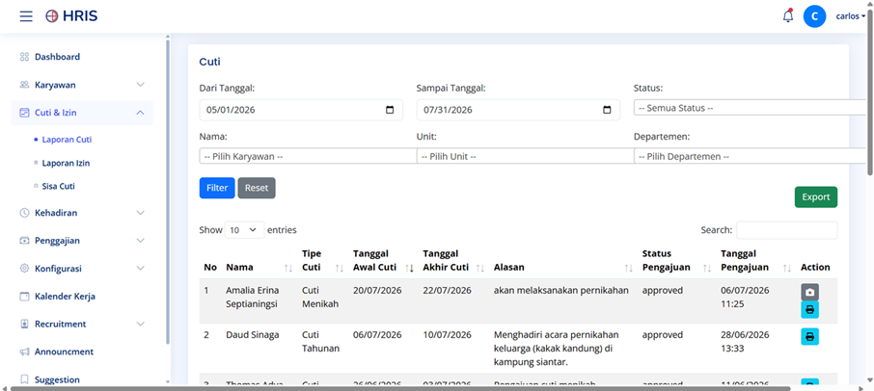Screen dimensions: 874x391
Task: Open calendar picker for Sampai Tanggal
Action: pyautogui.click(x=608, y=110)
